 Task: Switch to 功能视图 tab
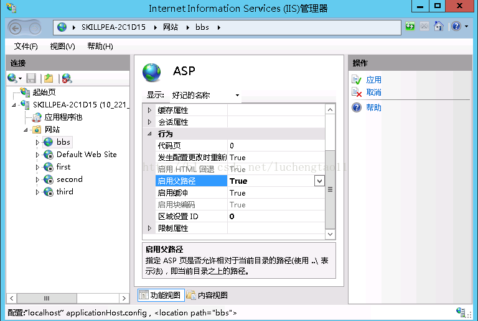tap(161, 295)
